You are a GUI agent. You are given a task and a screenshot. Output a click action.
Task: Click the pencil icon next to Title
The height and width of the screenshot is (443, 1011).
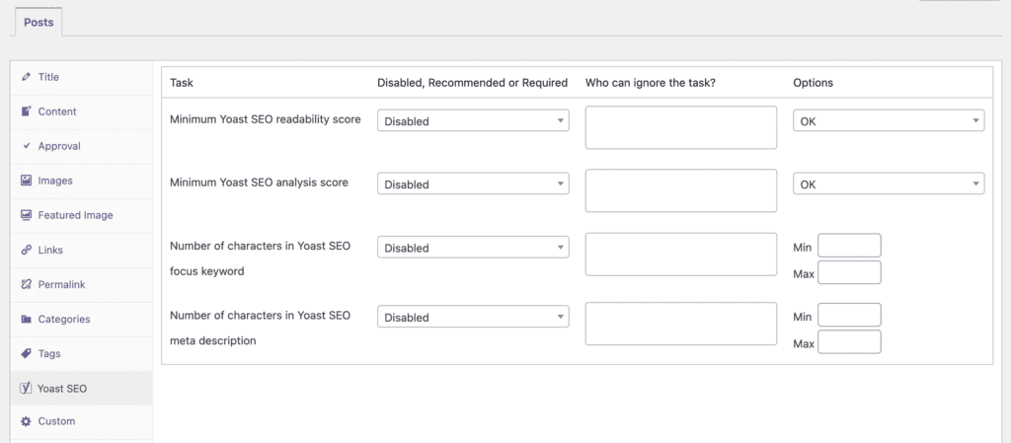(26, 77)
